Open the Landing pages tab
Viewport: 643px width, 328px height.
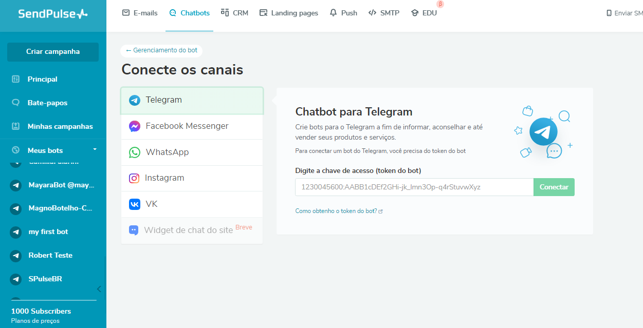pyautogui.click(x=289, y=13)
